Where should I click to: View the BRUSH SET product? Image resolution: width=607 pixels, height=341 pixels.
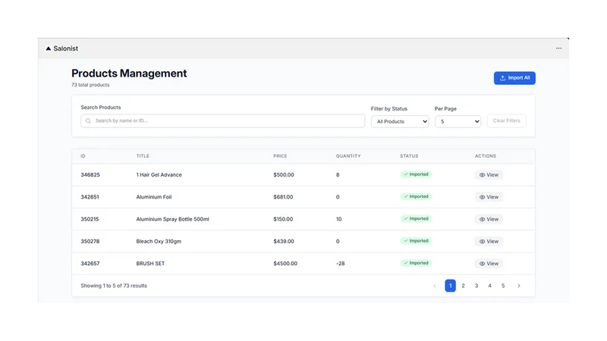(489, 263)
